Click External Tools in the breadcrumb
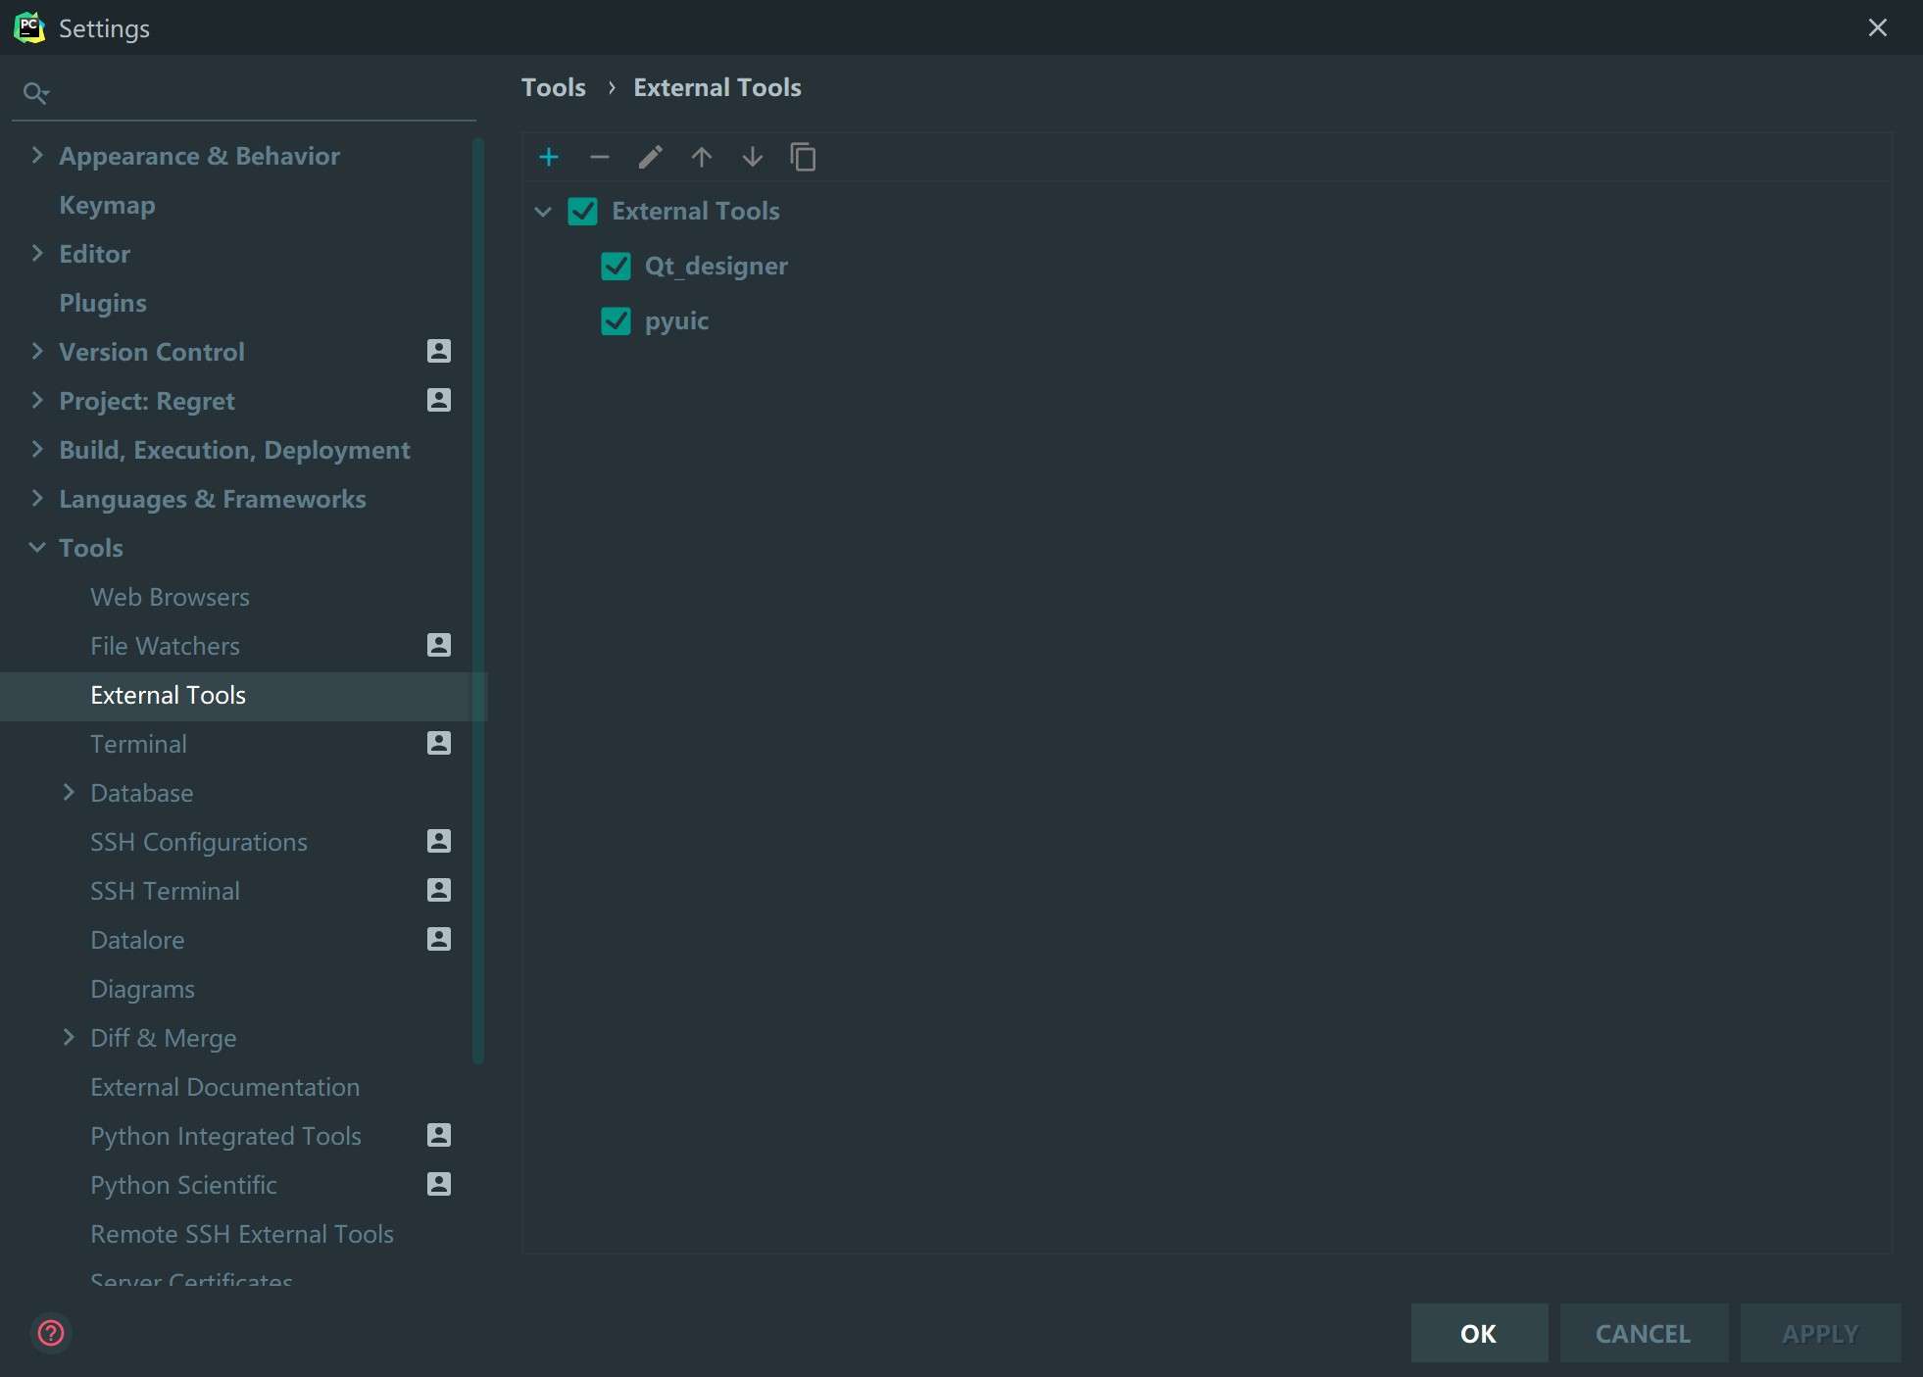Viewport: 1923px width, 1377px height. [x=717, y=87]
